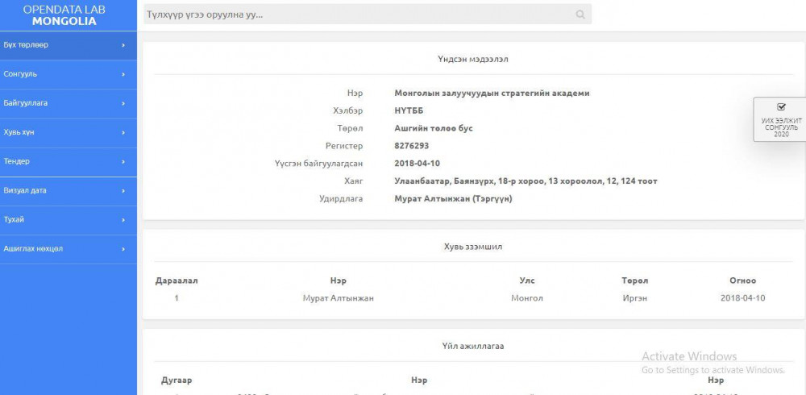The width and height of the screenshot is (806, 395).
Task: Focus the keyword search input field
Action: pyautogui.click(x=368, y=15)
